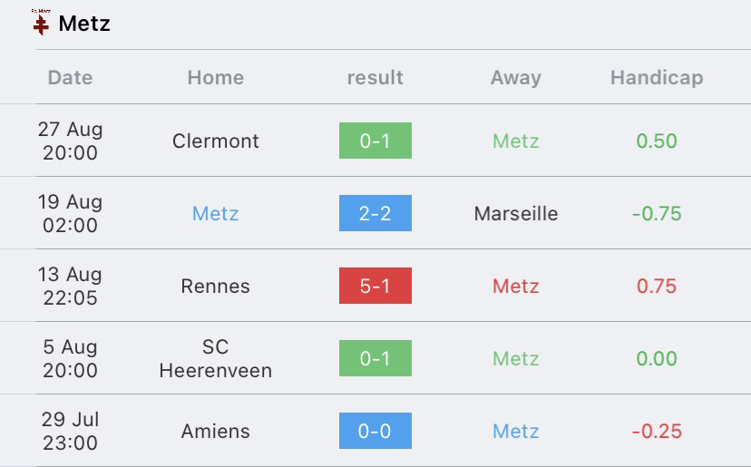Select the Date column header

[x=71, y=78]
